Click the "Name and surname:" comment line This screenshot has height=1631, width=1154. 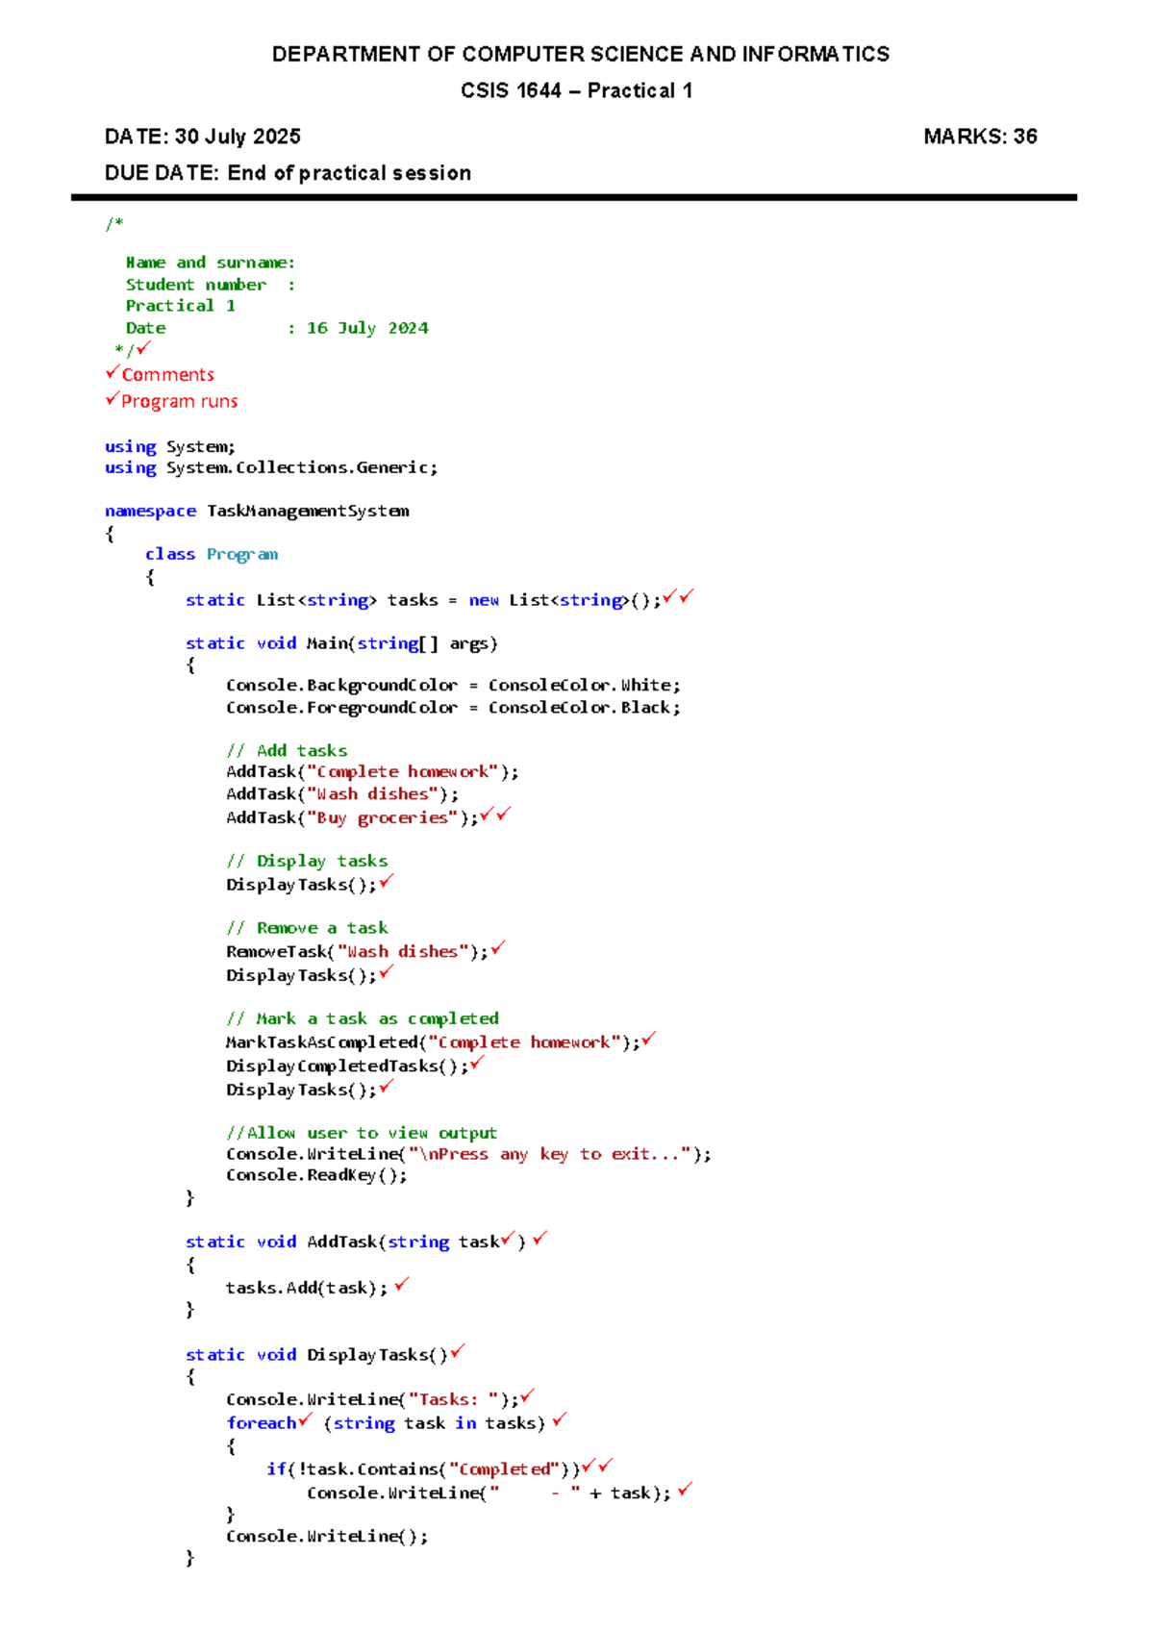[210, 263]
